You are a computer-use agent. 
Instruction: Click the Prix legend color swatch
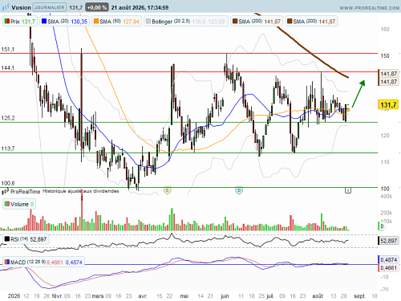pyautogui.click(x=7, y=21)
